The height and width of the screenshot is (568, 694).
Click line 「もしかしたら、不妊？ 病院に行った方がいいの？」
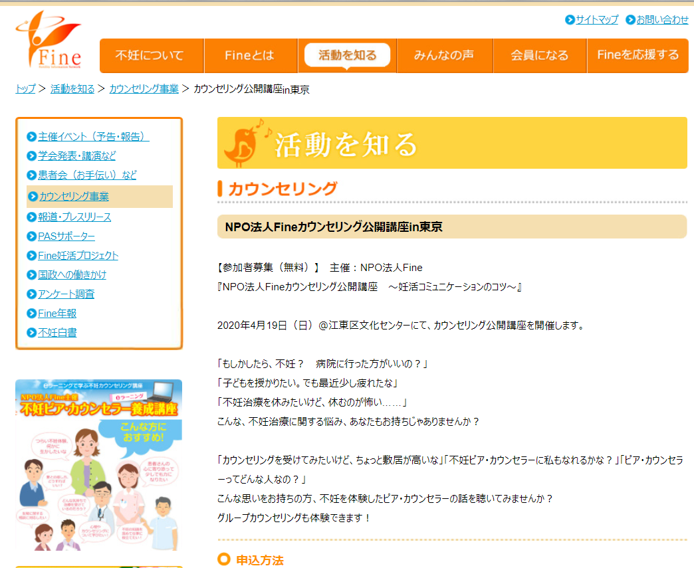point(323,364)
